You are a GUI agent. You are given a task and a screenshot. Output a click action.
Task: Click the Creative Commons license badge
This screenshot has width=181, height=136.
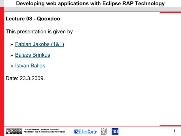click(14, 131)
